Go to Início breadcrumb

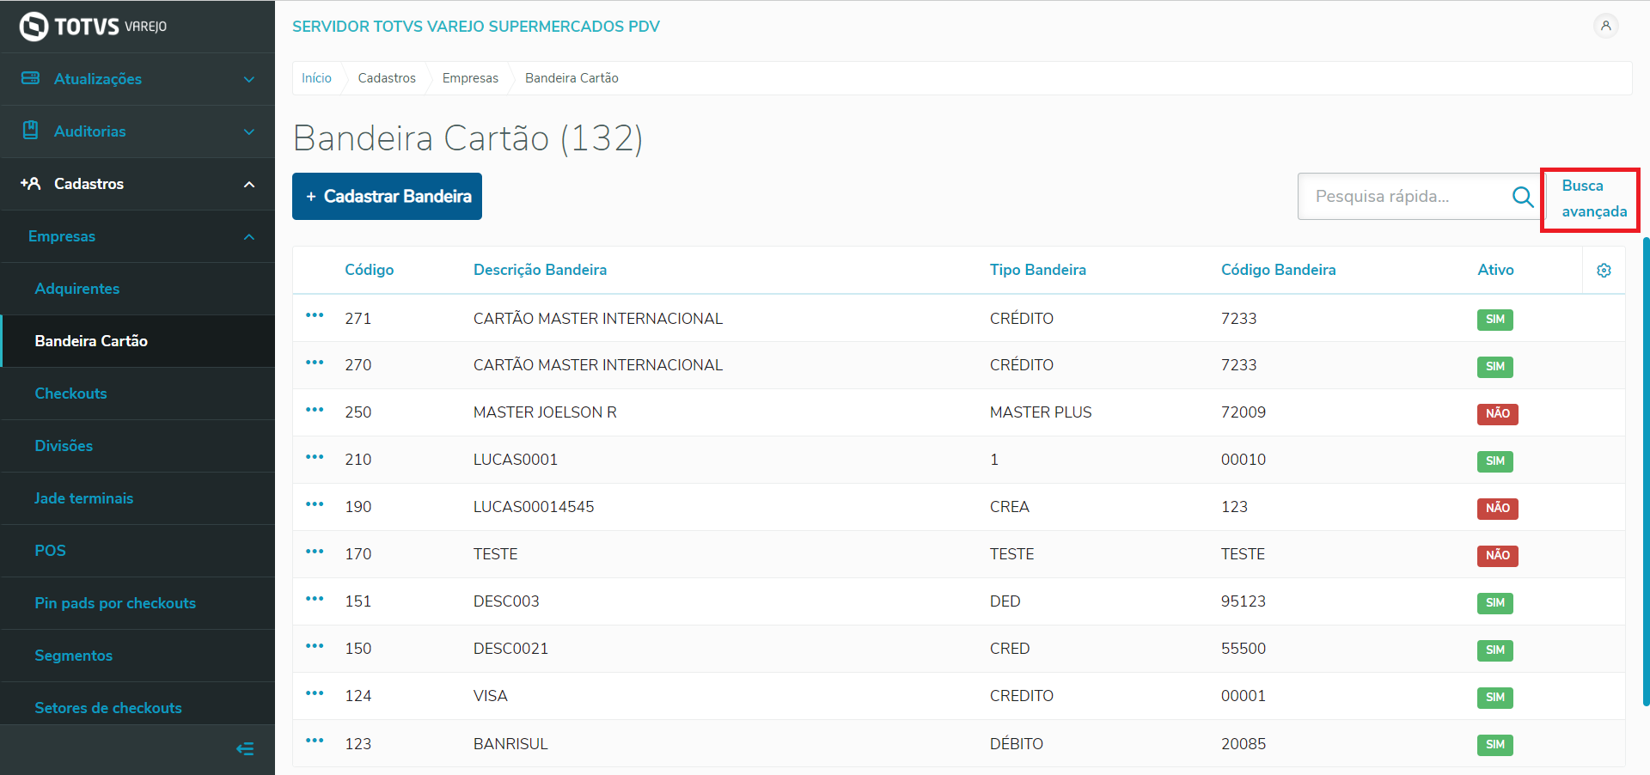point(316,78)
